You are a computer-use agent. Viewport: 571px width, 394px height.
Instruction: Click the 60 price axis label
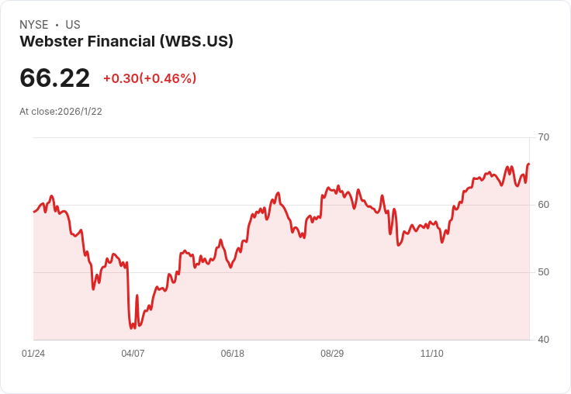543,205
